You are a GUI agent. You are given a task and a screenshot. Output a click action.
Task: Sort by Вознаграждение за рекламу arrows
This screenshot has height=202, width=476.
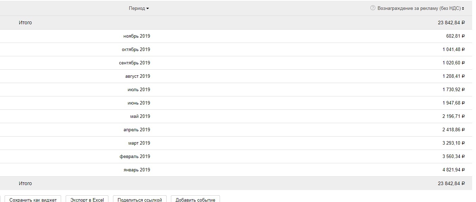tap(463, 8)
